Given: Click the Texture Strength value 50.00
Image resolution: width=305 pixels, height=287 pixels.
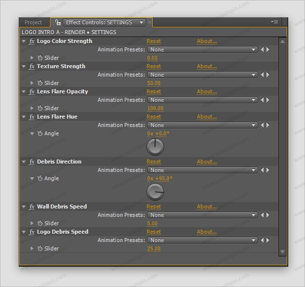Looking at the screenshot, I should 154,83.
